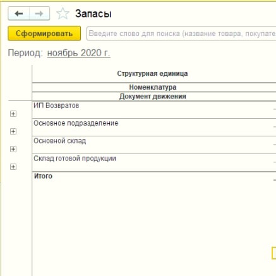Viewport: 276px width, 276px height.
Task: Click the Структурная единица column header
Action: click(154, 74)
